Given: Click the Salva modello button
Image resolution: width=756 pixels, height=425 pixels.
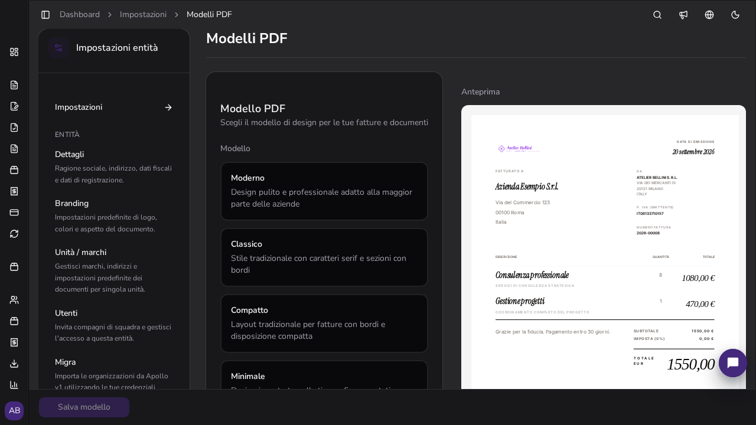Looking at the screenshot, I should click(x=84, y=407).
